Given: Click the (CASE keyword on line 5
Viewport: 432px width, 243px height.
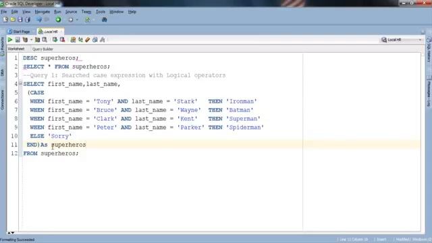Looking at the screenshot, I should tap(36, 92).
